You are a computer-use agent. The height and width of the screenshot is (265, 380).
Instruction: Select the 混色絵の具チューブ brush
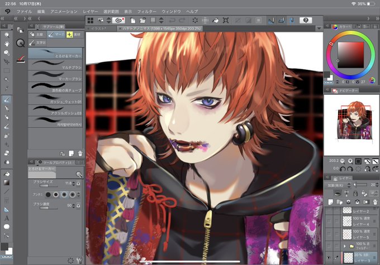55,88
